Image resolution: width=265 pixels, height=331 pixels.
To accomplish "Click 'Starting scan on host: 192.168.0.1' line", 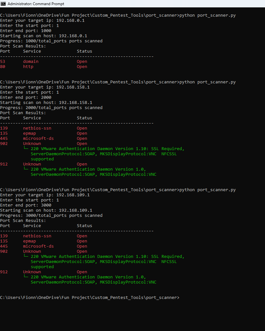I will pos(44,36).
